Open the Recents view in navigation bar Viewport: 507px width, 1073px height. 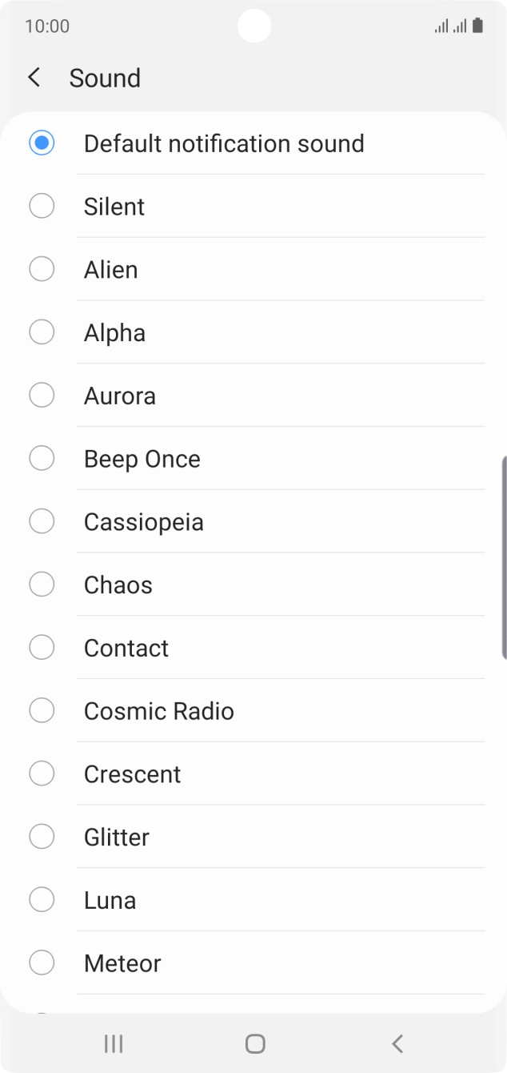[113, 1043]
